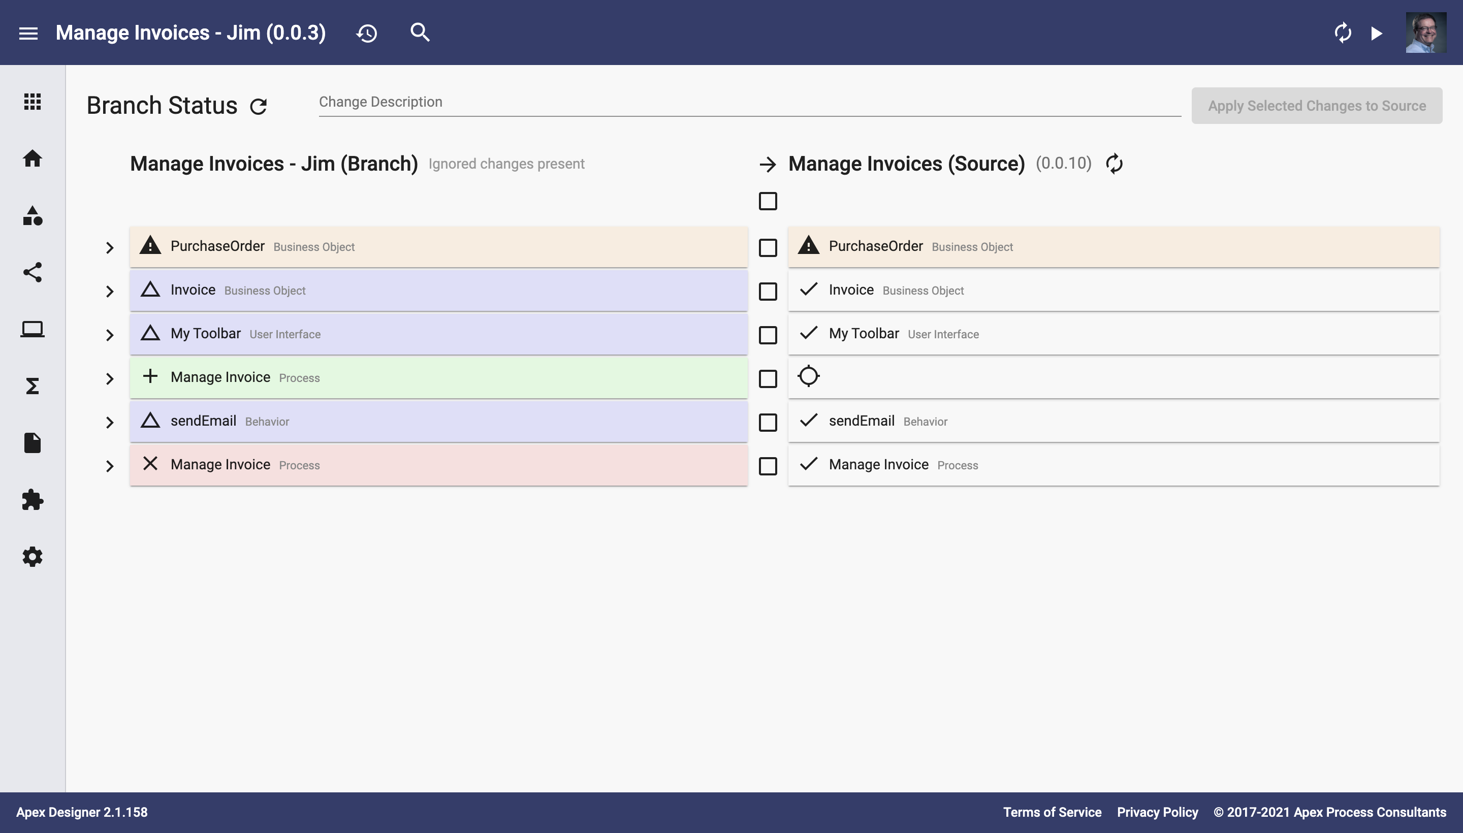Click the triangle change icon on branch Invoice row
The width and height of the screenshot is (1463, 833).
[150, 290]
